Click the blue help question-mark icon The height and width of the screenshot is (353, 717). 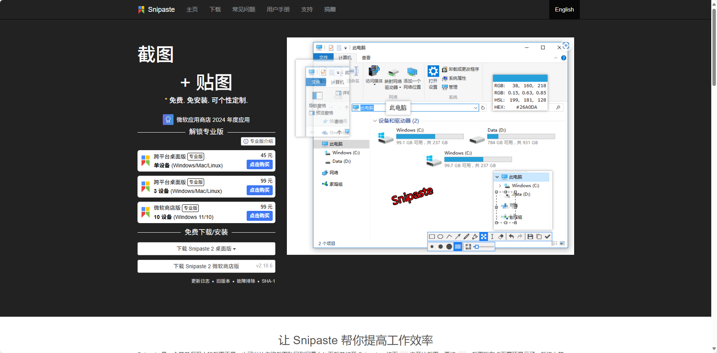click(563, 58)
